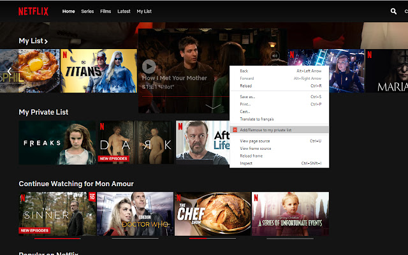Click the Netflix logo
Image resolution: width=408 pixels, height=255 pixels.
coord(33,11)
